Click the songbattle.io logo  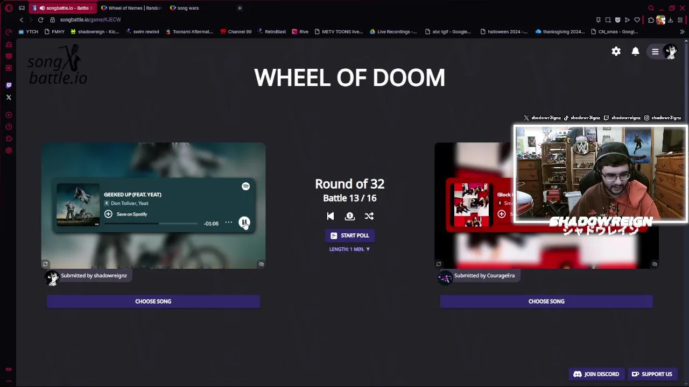pyautogui.click(x=57, y=64)
